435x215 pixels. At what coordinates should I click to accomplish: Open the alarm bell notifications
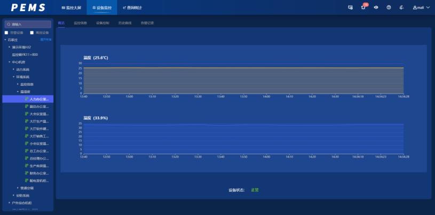(x=363, y=8)
